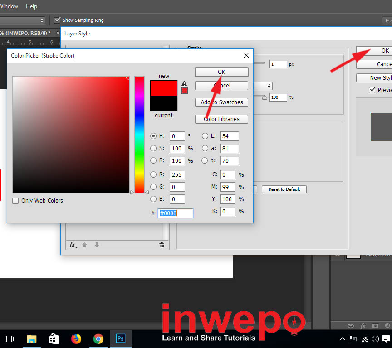This screenshot has width=392, height=348.
Task: Click the layer fx icon in Layers panel
Action: (x=363, y=325)
